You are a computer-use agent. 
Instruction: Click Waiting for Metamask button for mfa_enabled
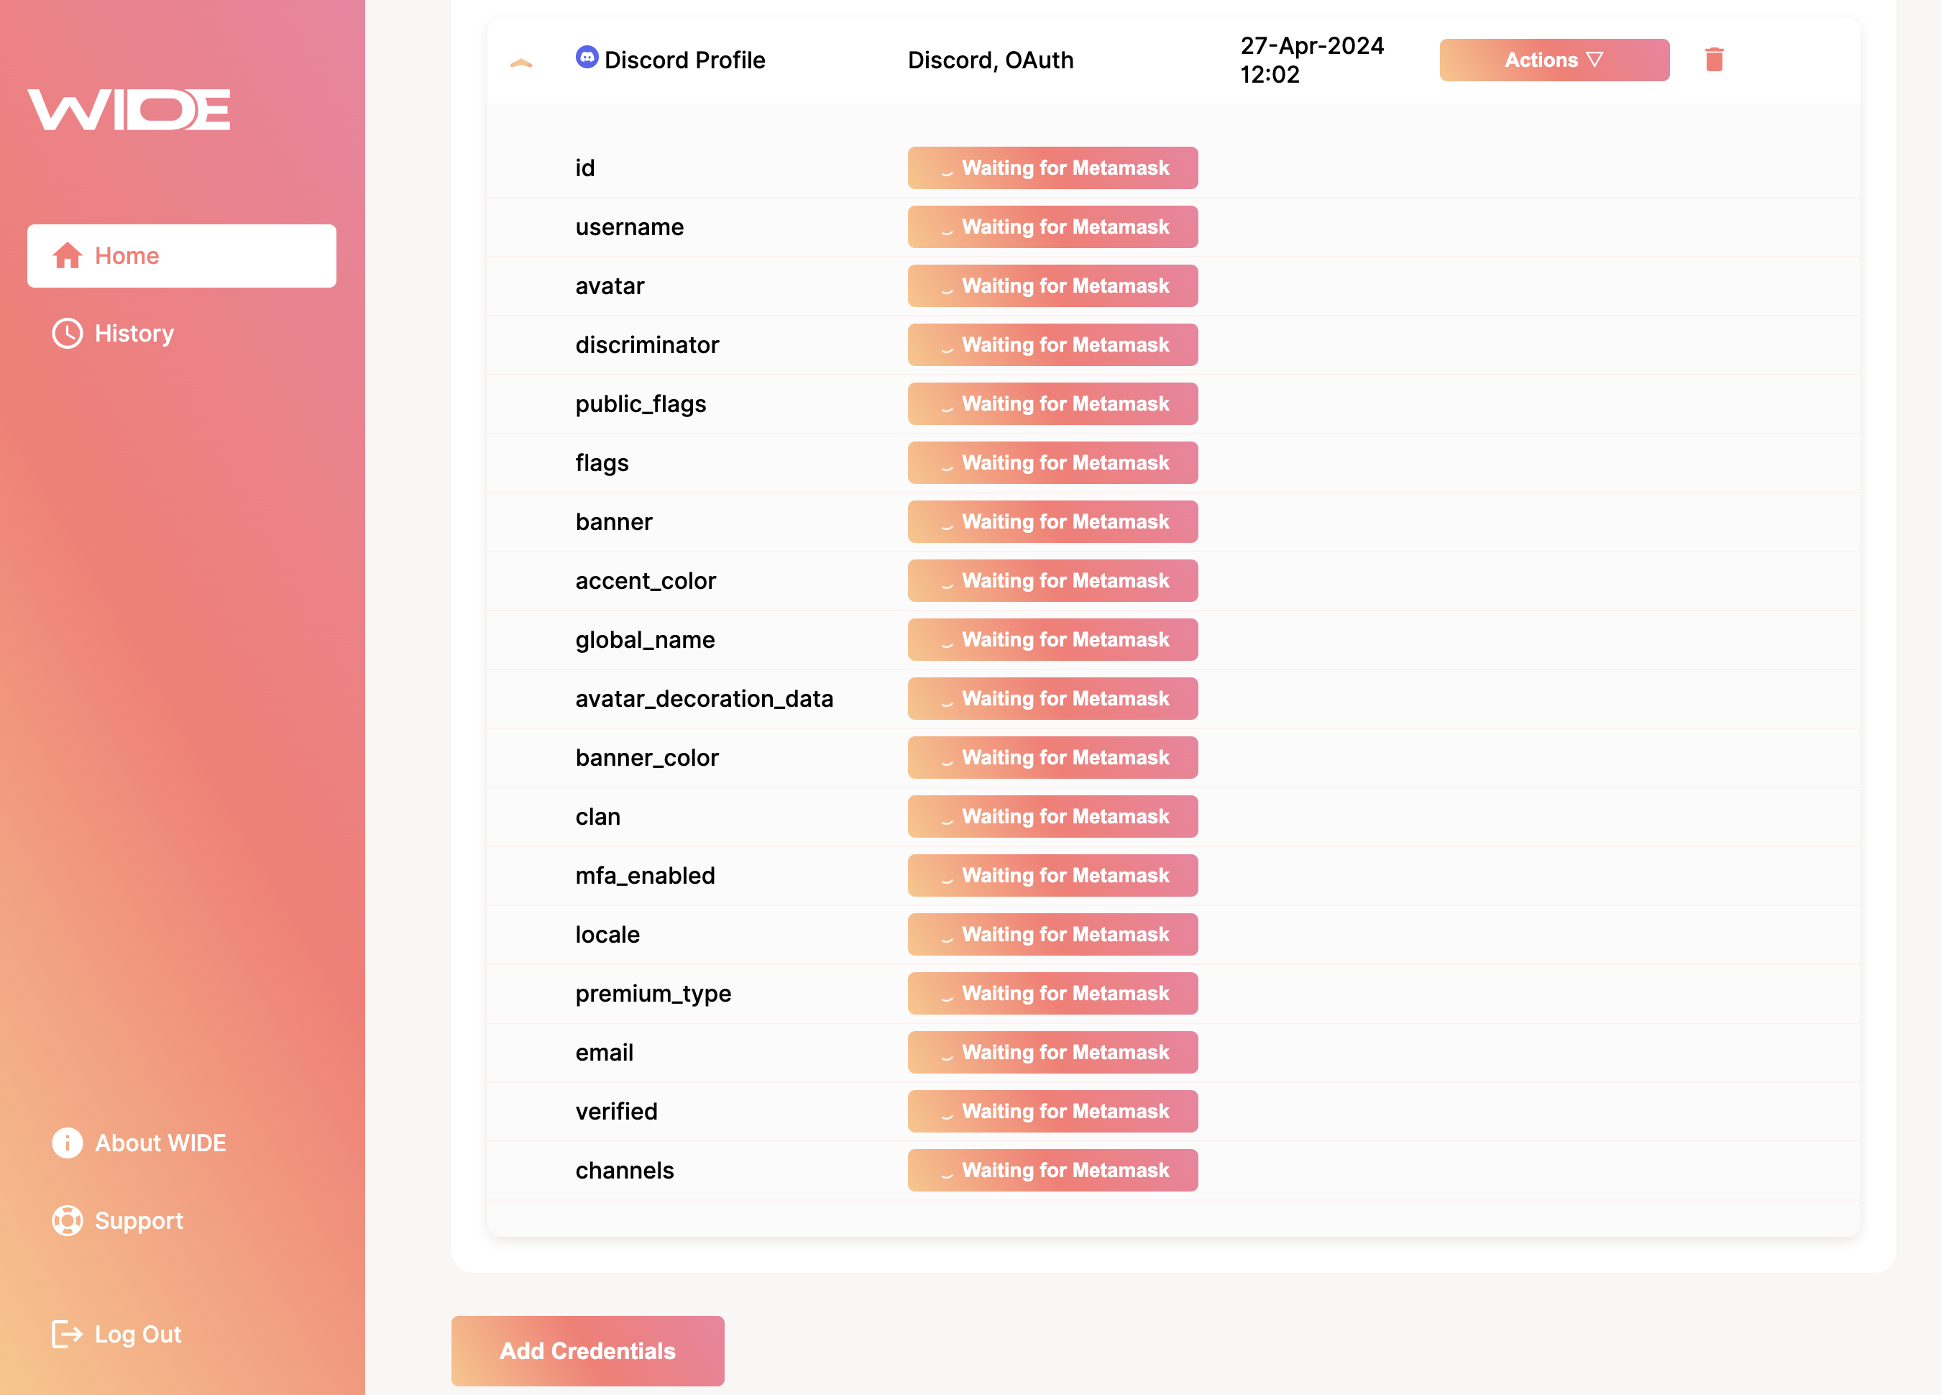pyautogui.click(x=1052, y=876)
